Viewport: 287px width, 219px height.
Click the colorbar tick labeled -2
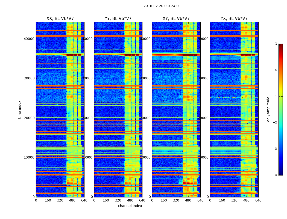275,123
